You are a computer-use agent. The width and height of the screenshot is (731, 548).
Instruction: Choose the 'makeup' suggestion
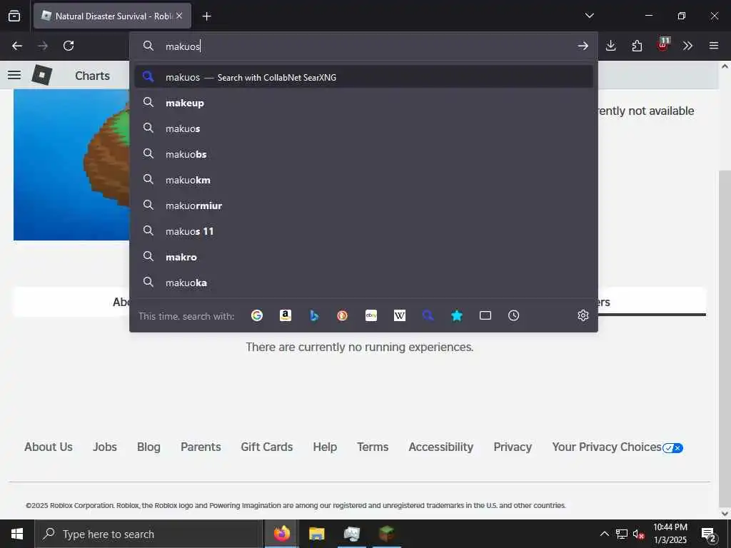(363, 103)
